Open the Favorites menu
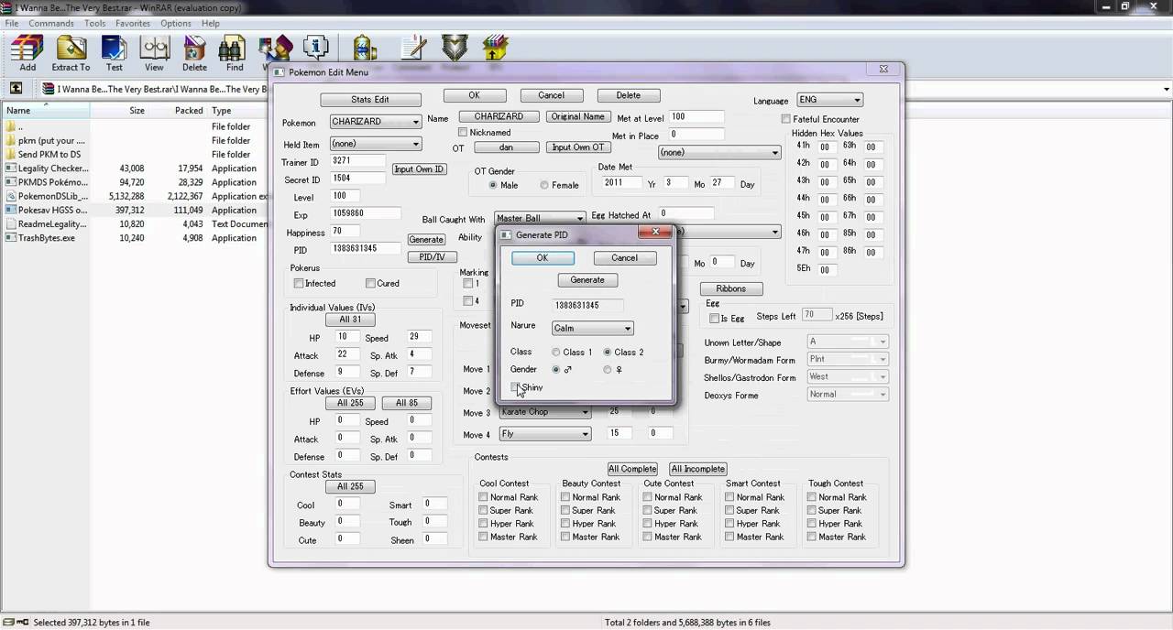 tap(132, 23)
